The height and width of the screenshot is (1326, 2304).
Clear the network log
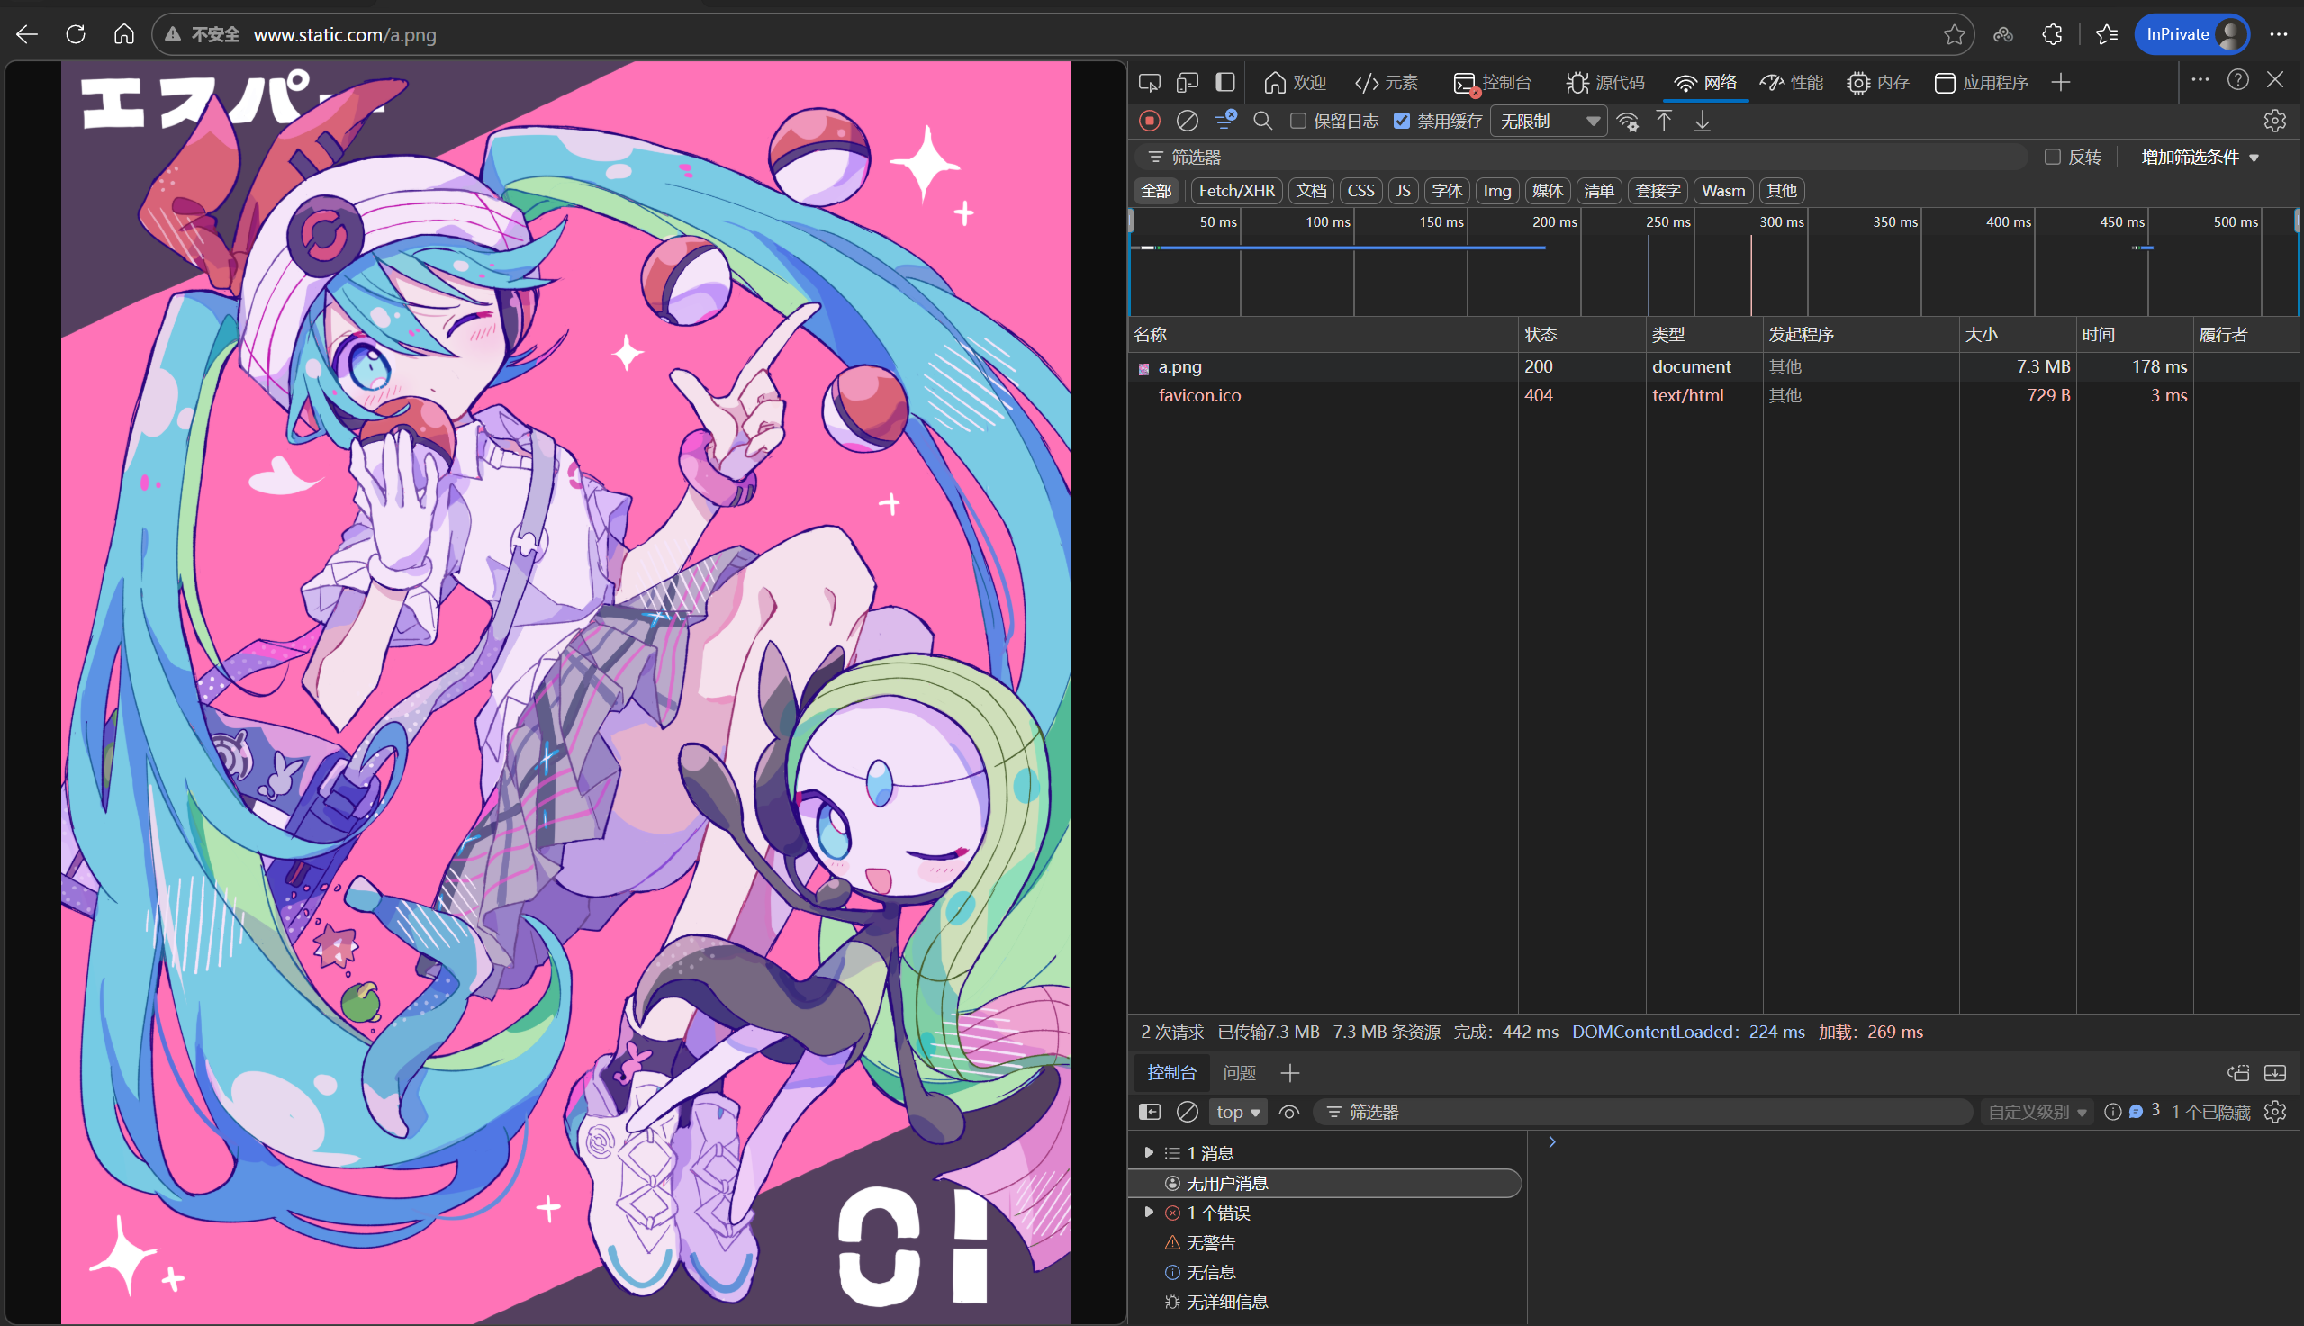tap(1187, 122)
